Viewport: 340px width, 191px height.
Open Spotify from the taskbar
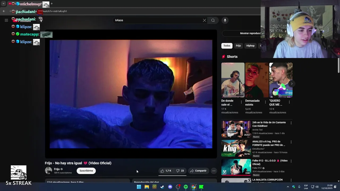tap(186, 187)
